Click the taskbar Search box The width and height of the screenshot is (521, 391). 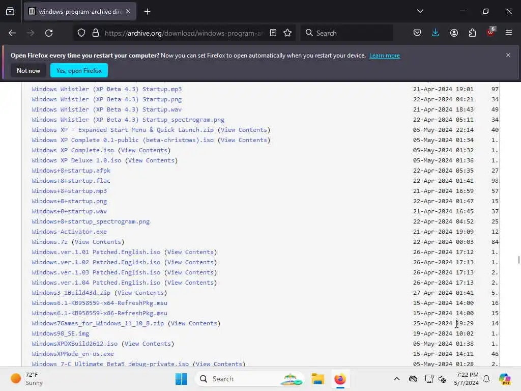[249, 379]
